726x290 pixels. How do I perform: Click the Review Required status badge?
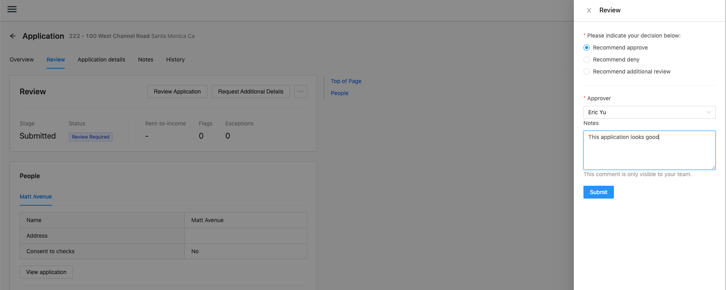90,137
